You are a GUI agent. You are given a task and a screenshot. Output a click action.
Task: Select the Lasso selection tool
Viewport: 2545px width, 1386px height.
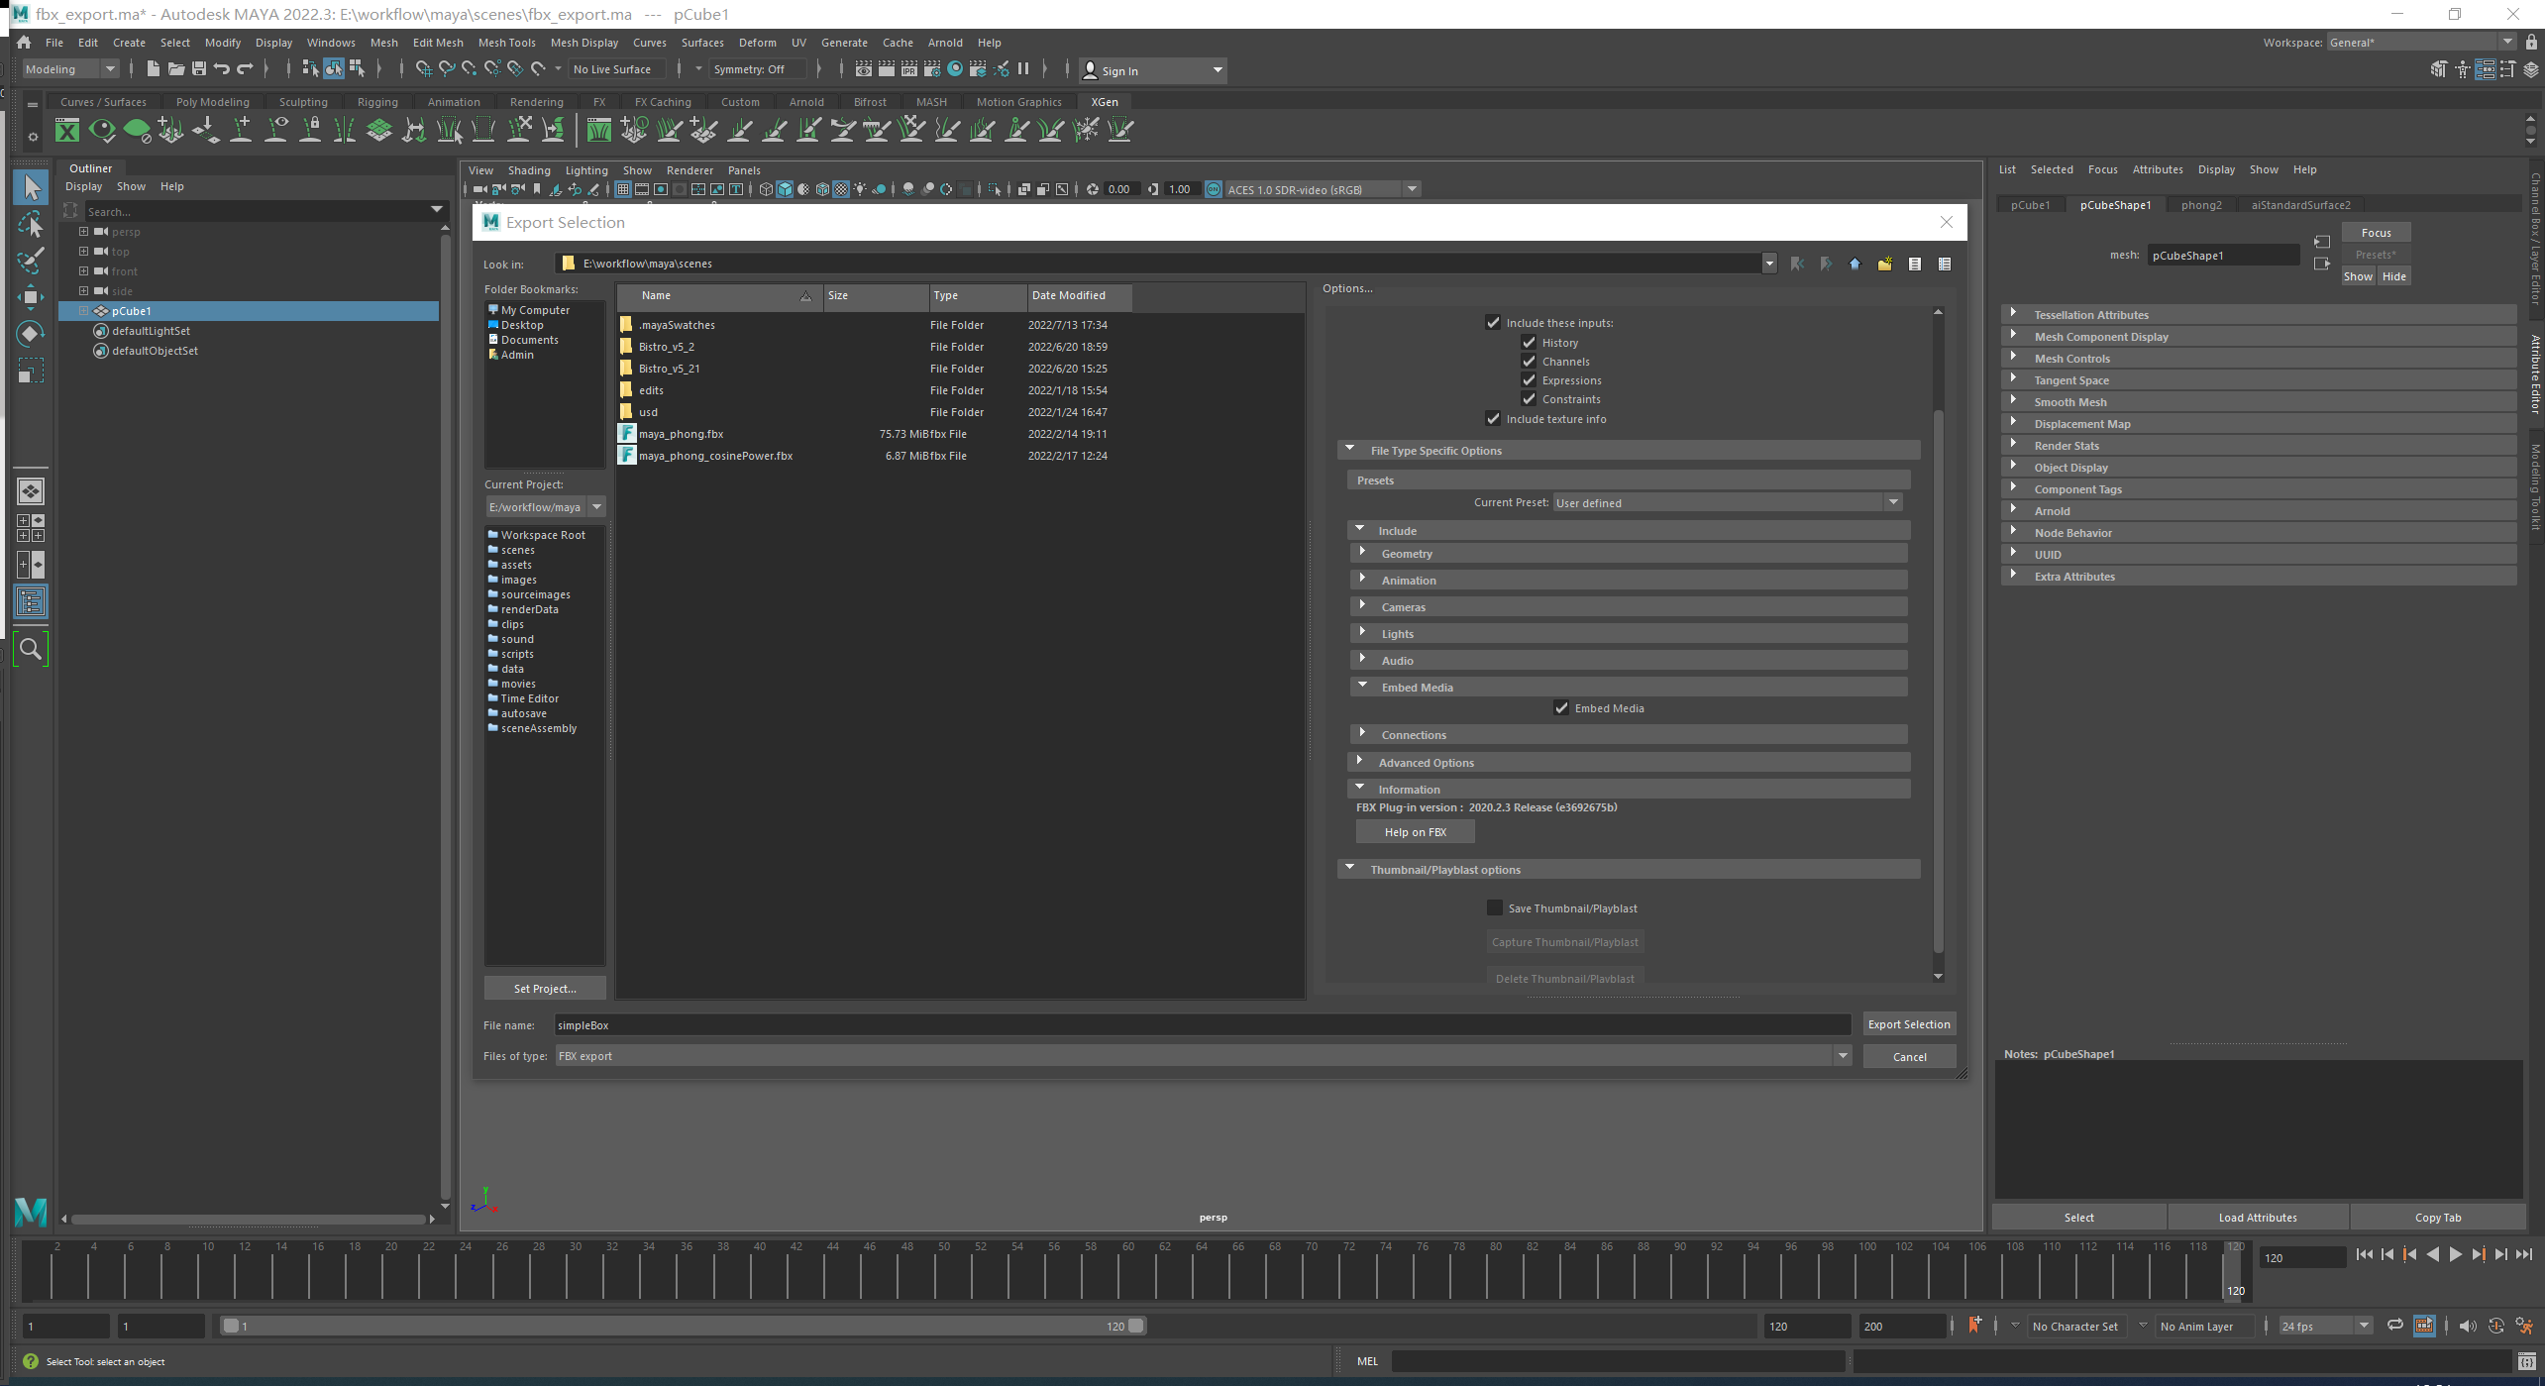click(x=31, y=225)
